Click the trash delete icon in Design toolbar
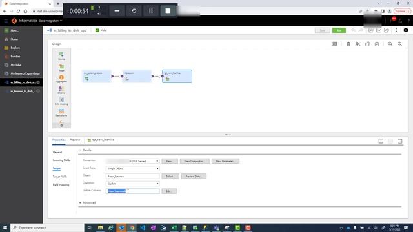 click(348, 44)
